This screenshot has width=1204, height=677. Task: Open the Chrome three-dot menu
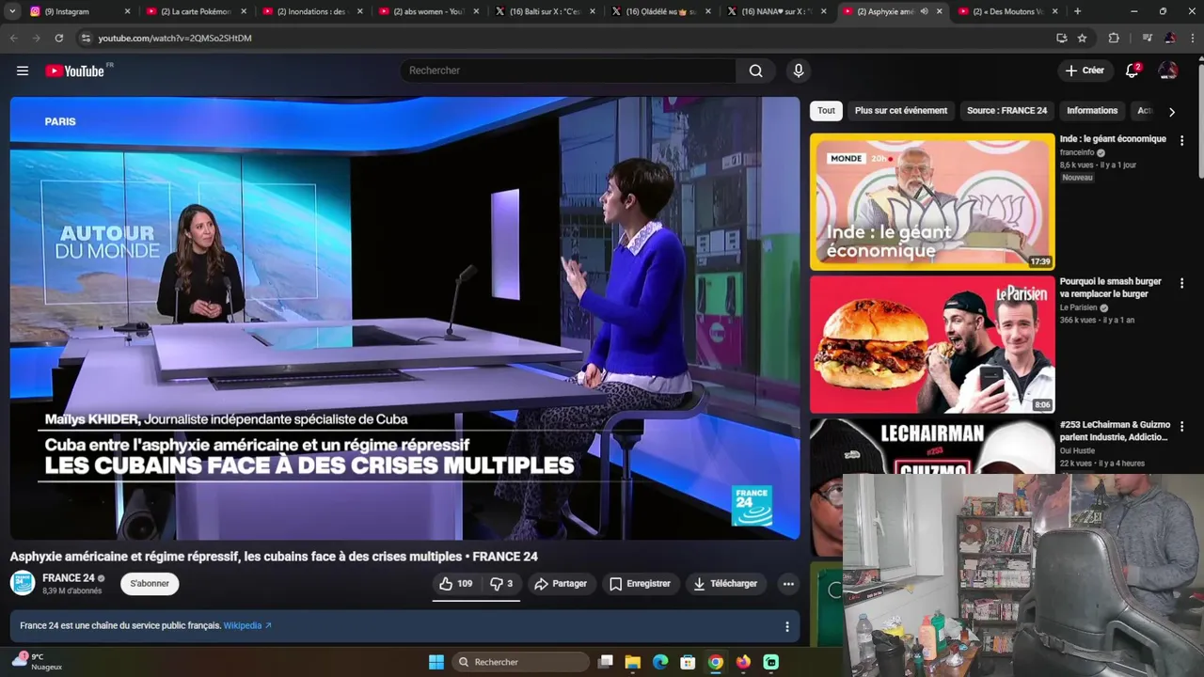point(1193,38)
